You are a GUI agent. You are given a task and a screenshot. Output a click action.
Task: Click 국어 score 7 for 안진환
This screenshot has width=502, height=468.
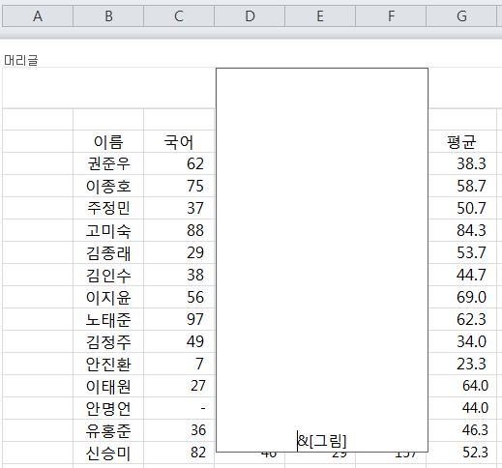tap(179, 364)
